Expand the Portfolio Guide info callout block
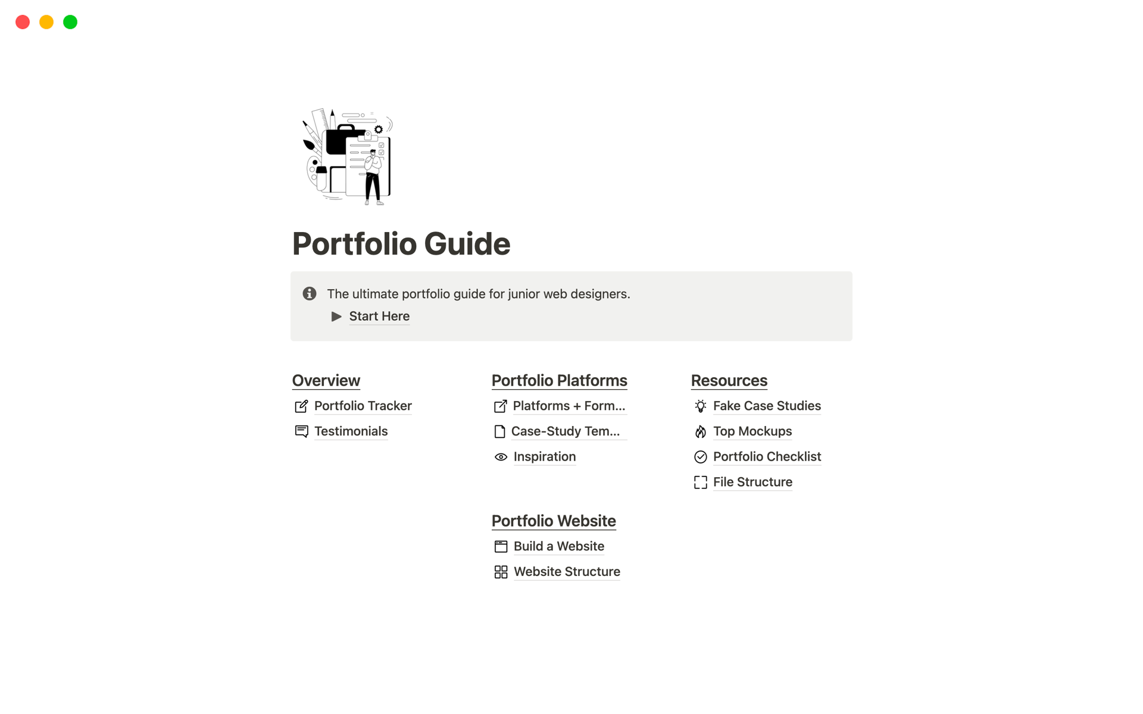 click(338, 316)
